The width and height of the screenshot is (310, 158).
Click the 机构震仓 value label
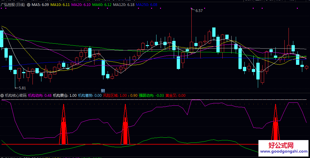[65, 96]
